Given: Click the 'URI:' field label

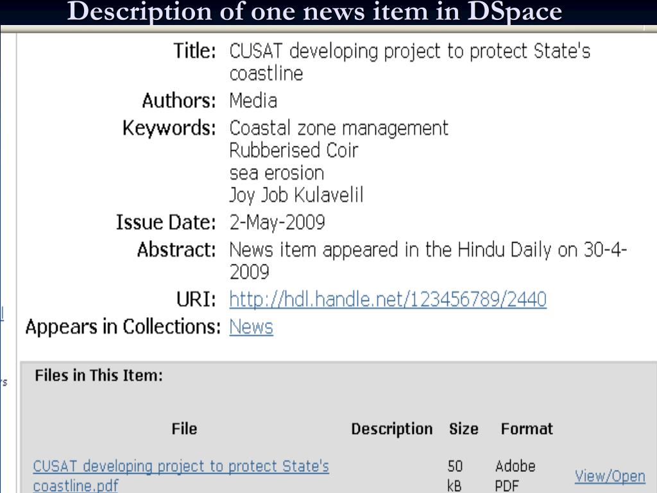Looking at the screenshot, I should coord(196,300).
